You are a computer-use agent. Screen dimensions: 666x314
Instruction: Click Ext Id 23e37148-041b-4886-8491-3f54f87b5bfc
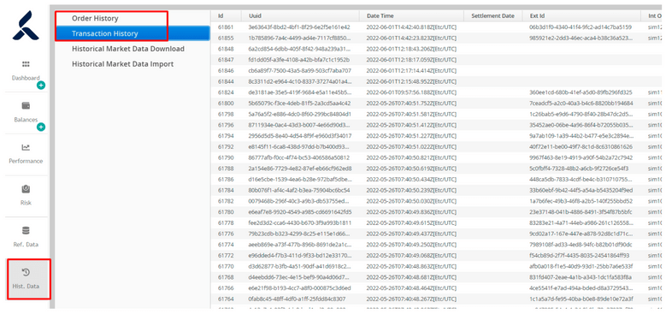click(581, 212)
